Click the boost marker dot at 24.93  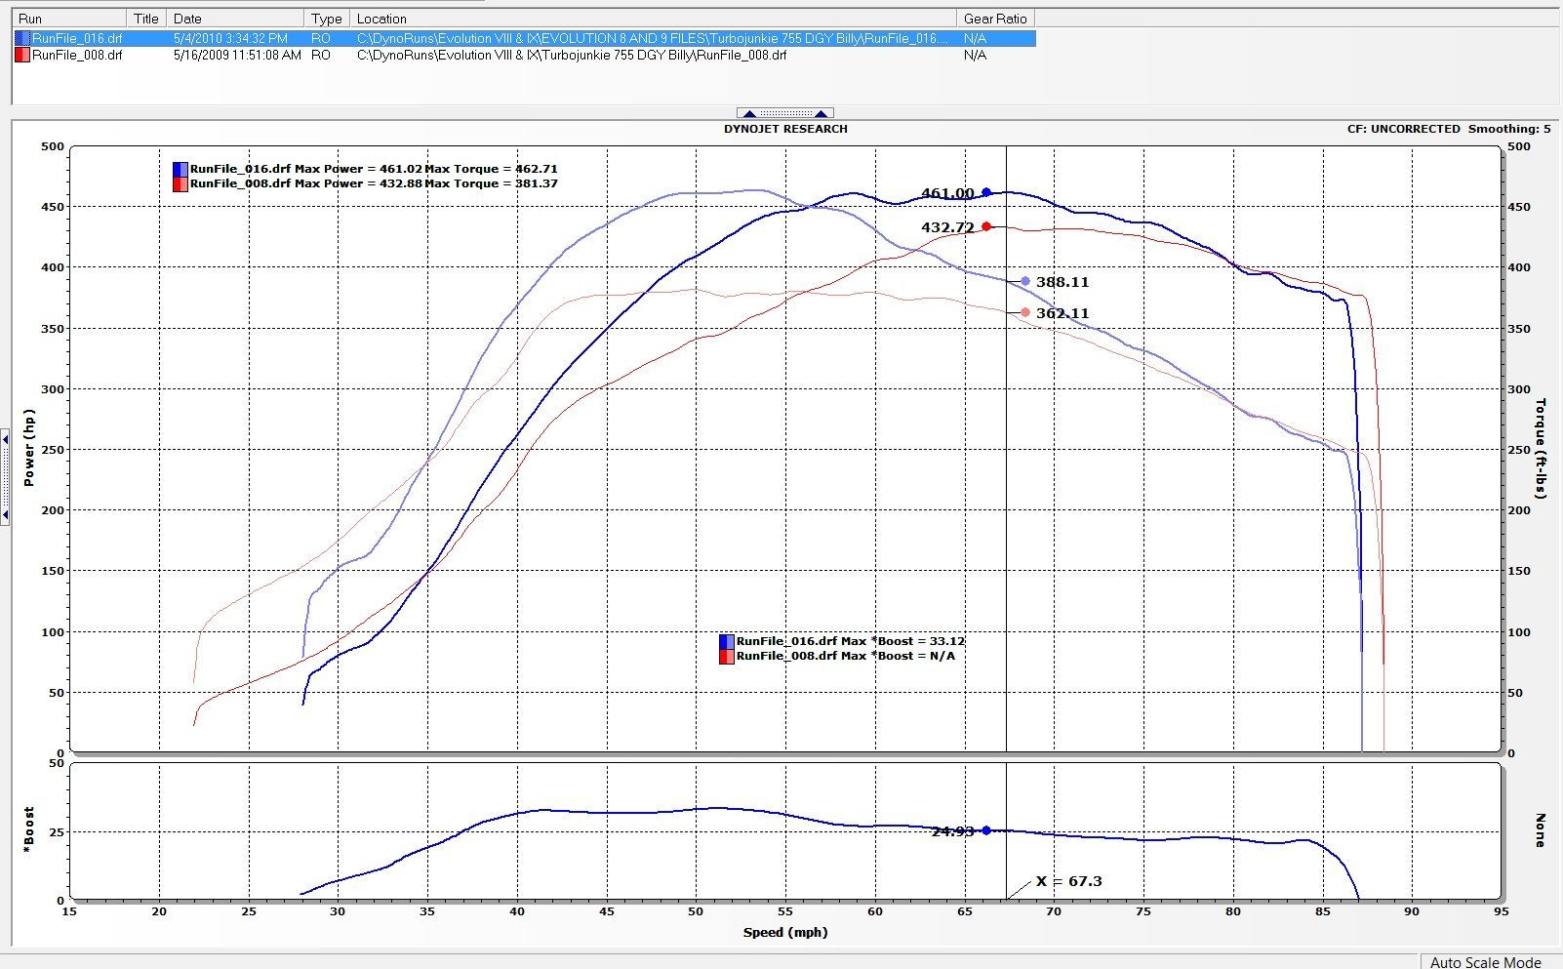pos(986,830)
